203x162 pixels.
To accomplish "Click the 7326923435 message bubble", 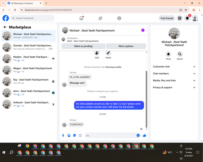I will (x=76, y=124).
